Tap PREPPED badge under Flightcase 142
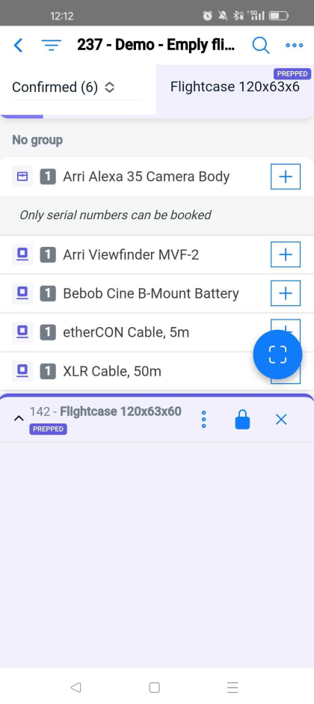The height and width of the screenshot is (704, 314). [x=48, y=429]
